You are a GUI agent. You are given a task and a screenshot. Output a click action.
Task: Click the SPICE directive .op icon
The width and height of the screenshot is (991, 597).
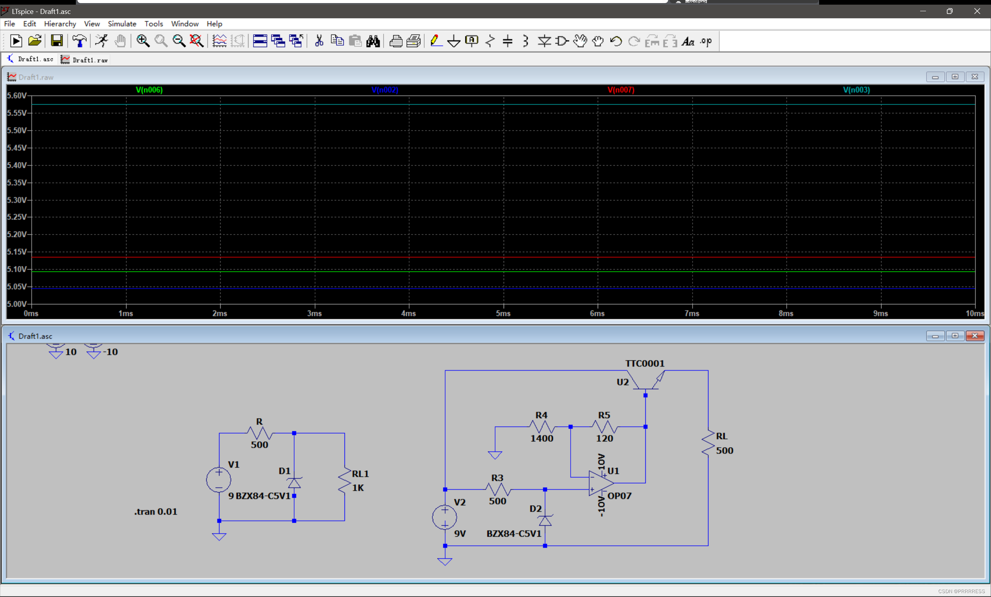click(x=706, y=41)
